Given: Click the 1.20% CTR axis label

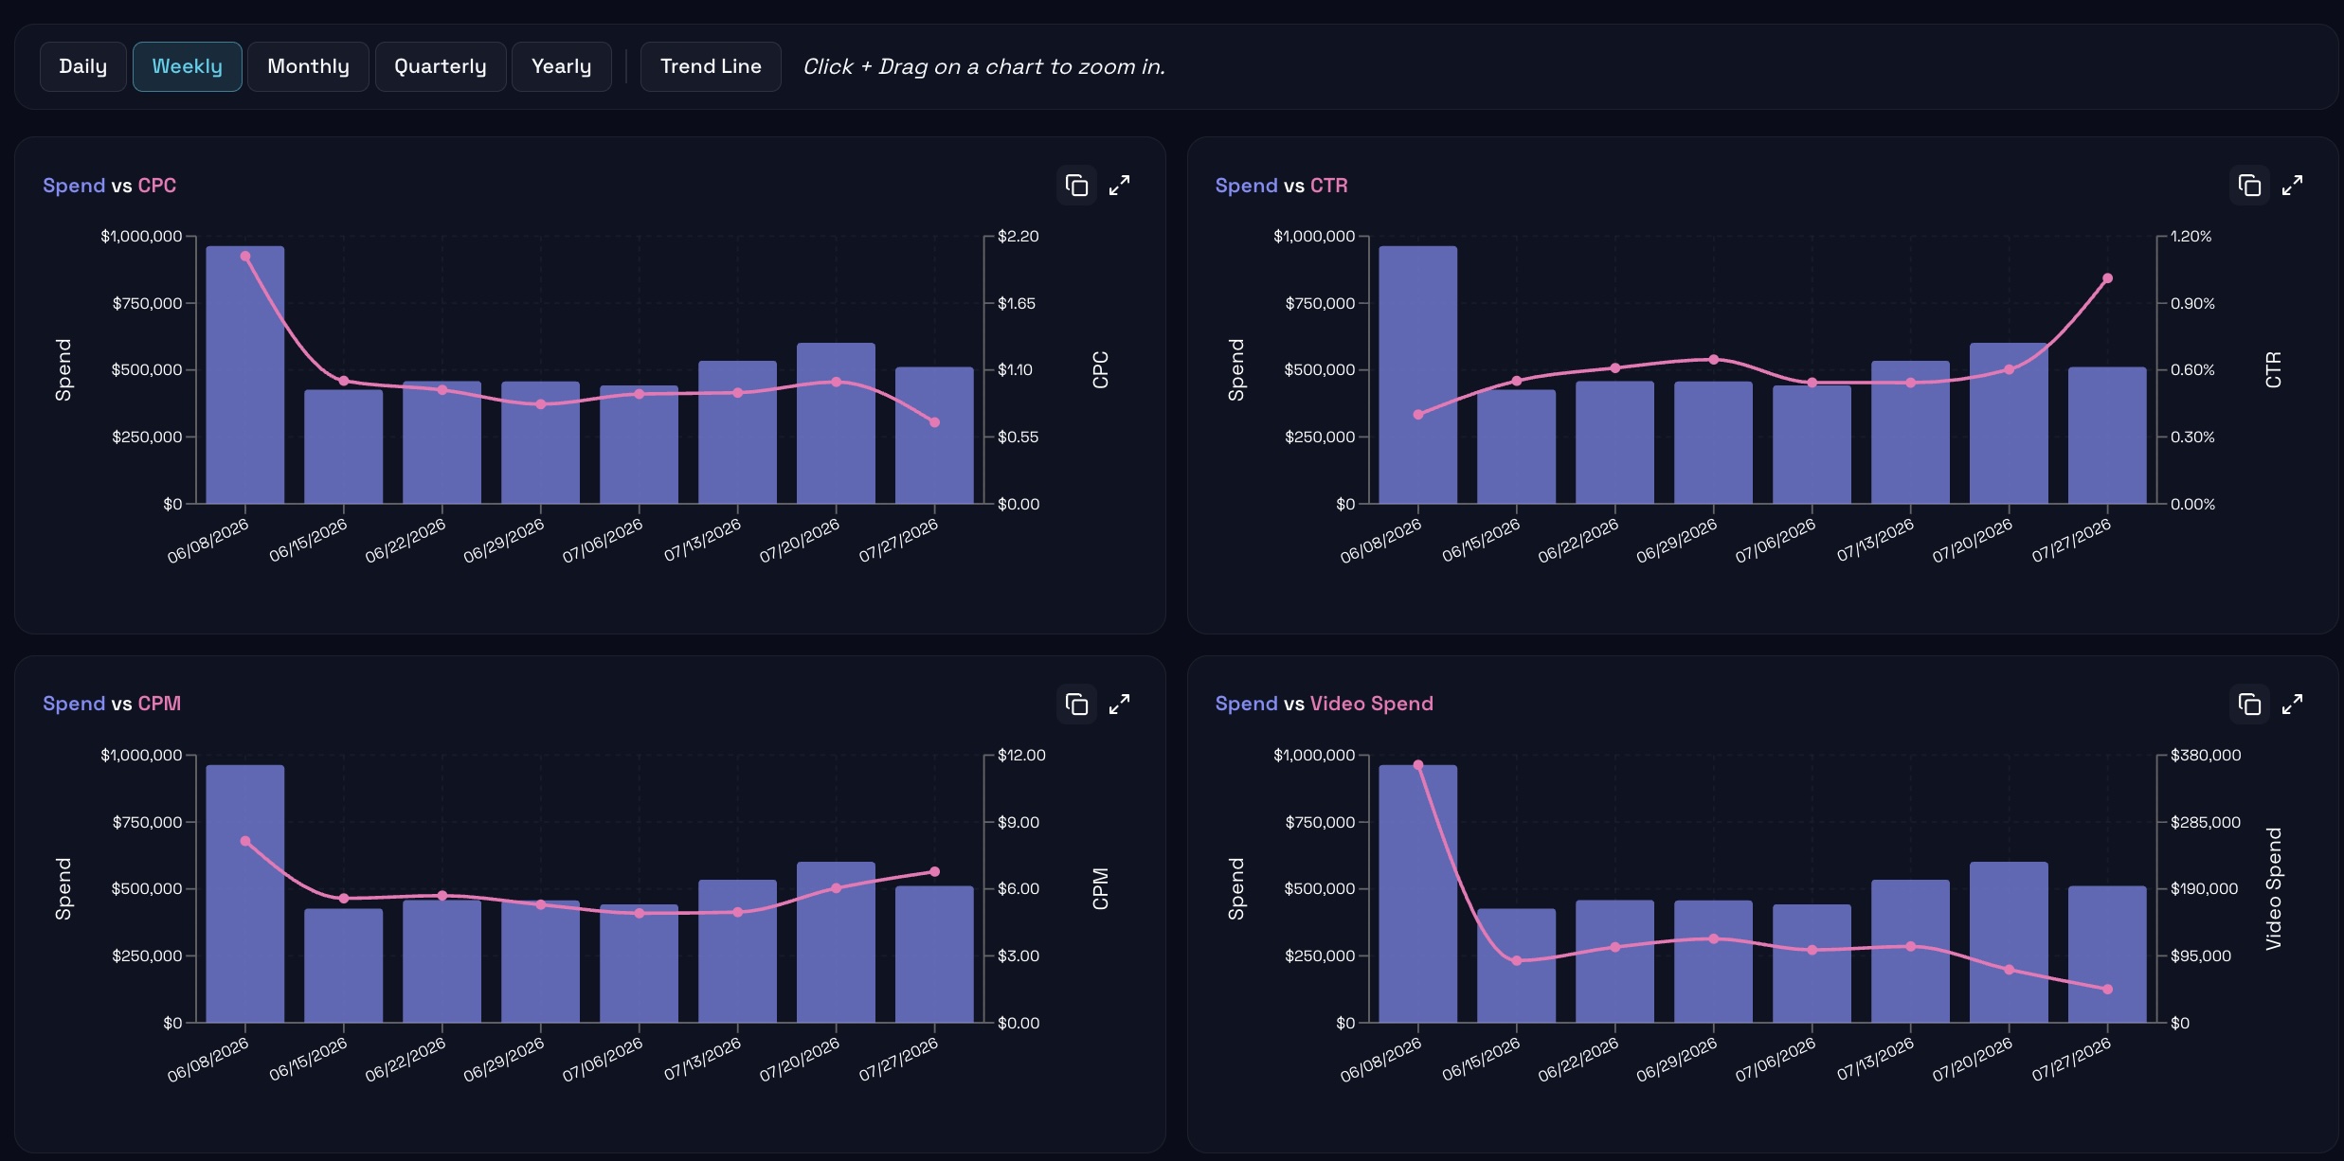Looking at the screenshot, I should [2191, 236].
